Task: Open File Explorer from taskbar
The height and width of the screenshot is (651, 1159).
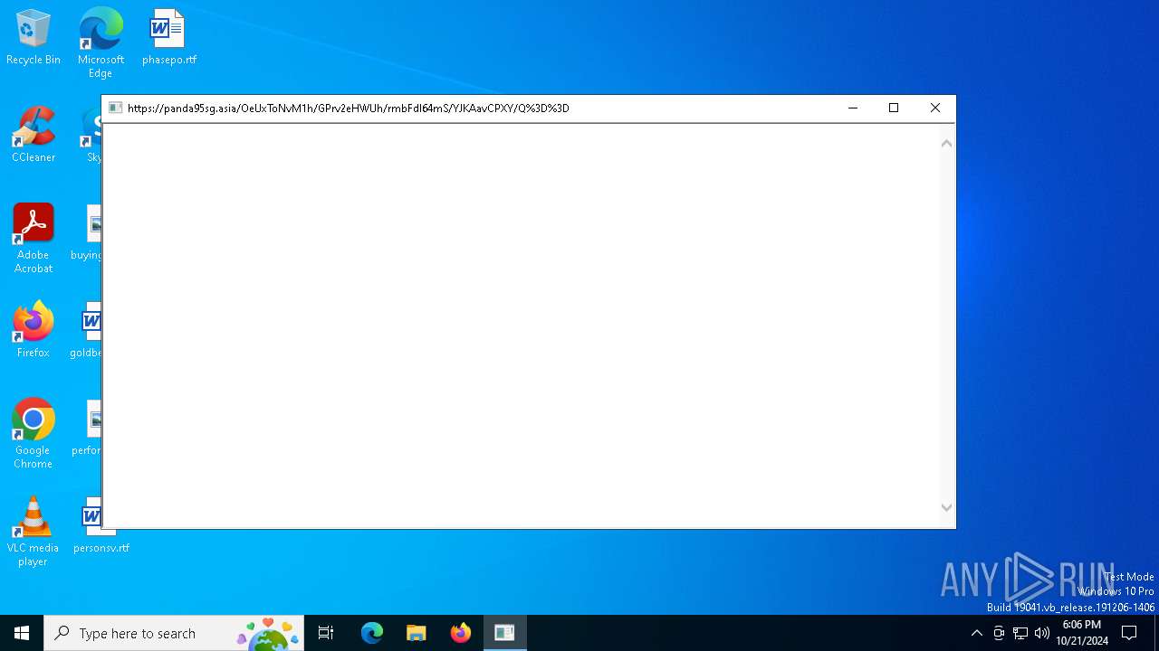Action: (417, 633)
